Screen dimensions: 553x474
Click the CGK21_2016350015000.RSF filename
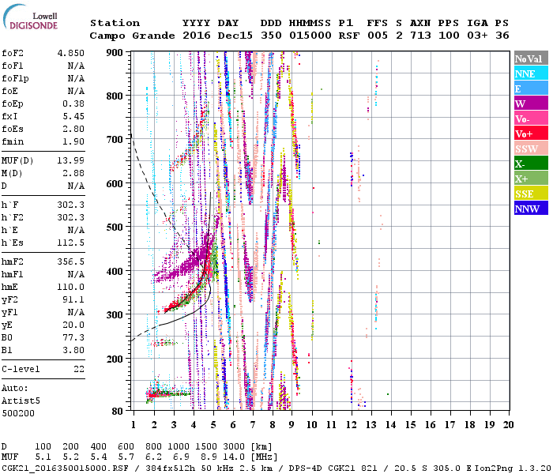(x=65, y=468)
